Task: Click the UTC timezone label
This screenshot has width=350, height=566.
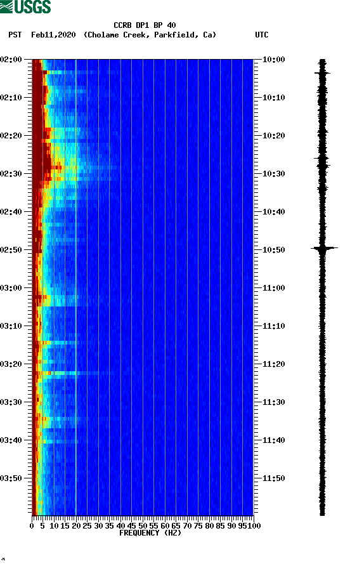Action: point(262,35)
